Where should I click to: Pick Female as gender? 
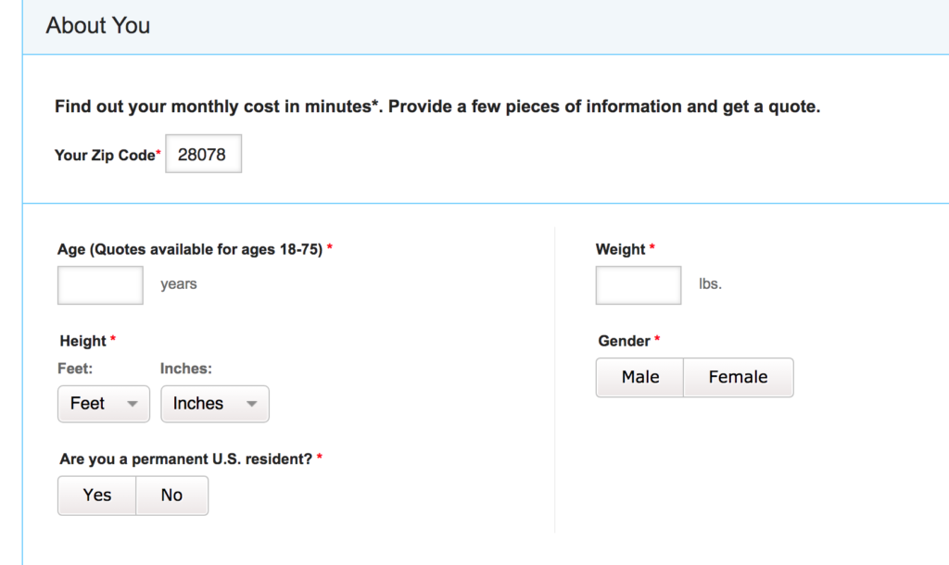pyautogui.click(x=738, y=377)
